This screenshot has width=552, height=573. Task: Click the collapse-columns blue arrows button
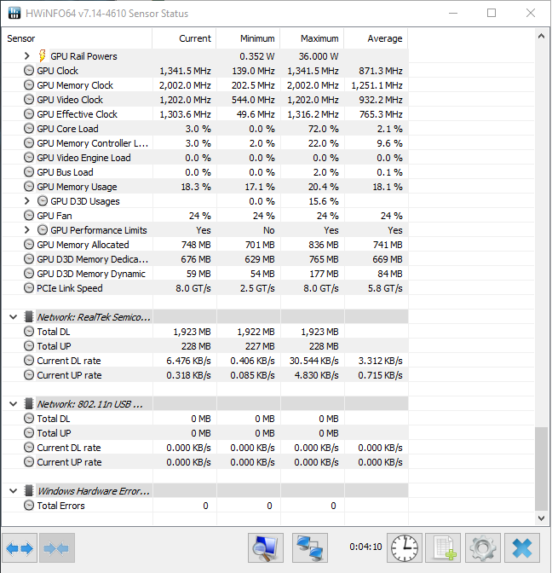(x=57, y=547)
